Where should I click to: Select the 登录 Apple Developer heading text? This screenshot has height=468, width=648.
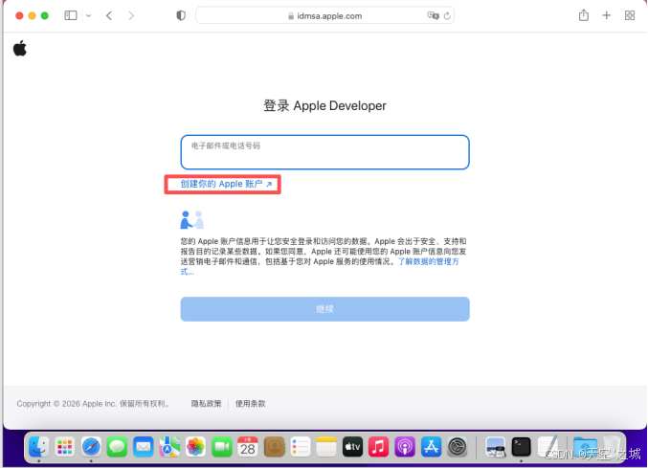[324, 105]
